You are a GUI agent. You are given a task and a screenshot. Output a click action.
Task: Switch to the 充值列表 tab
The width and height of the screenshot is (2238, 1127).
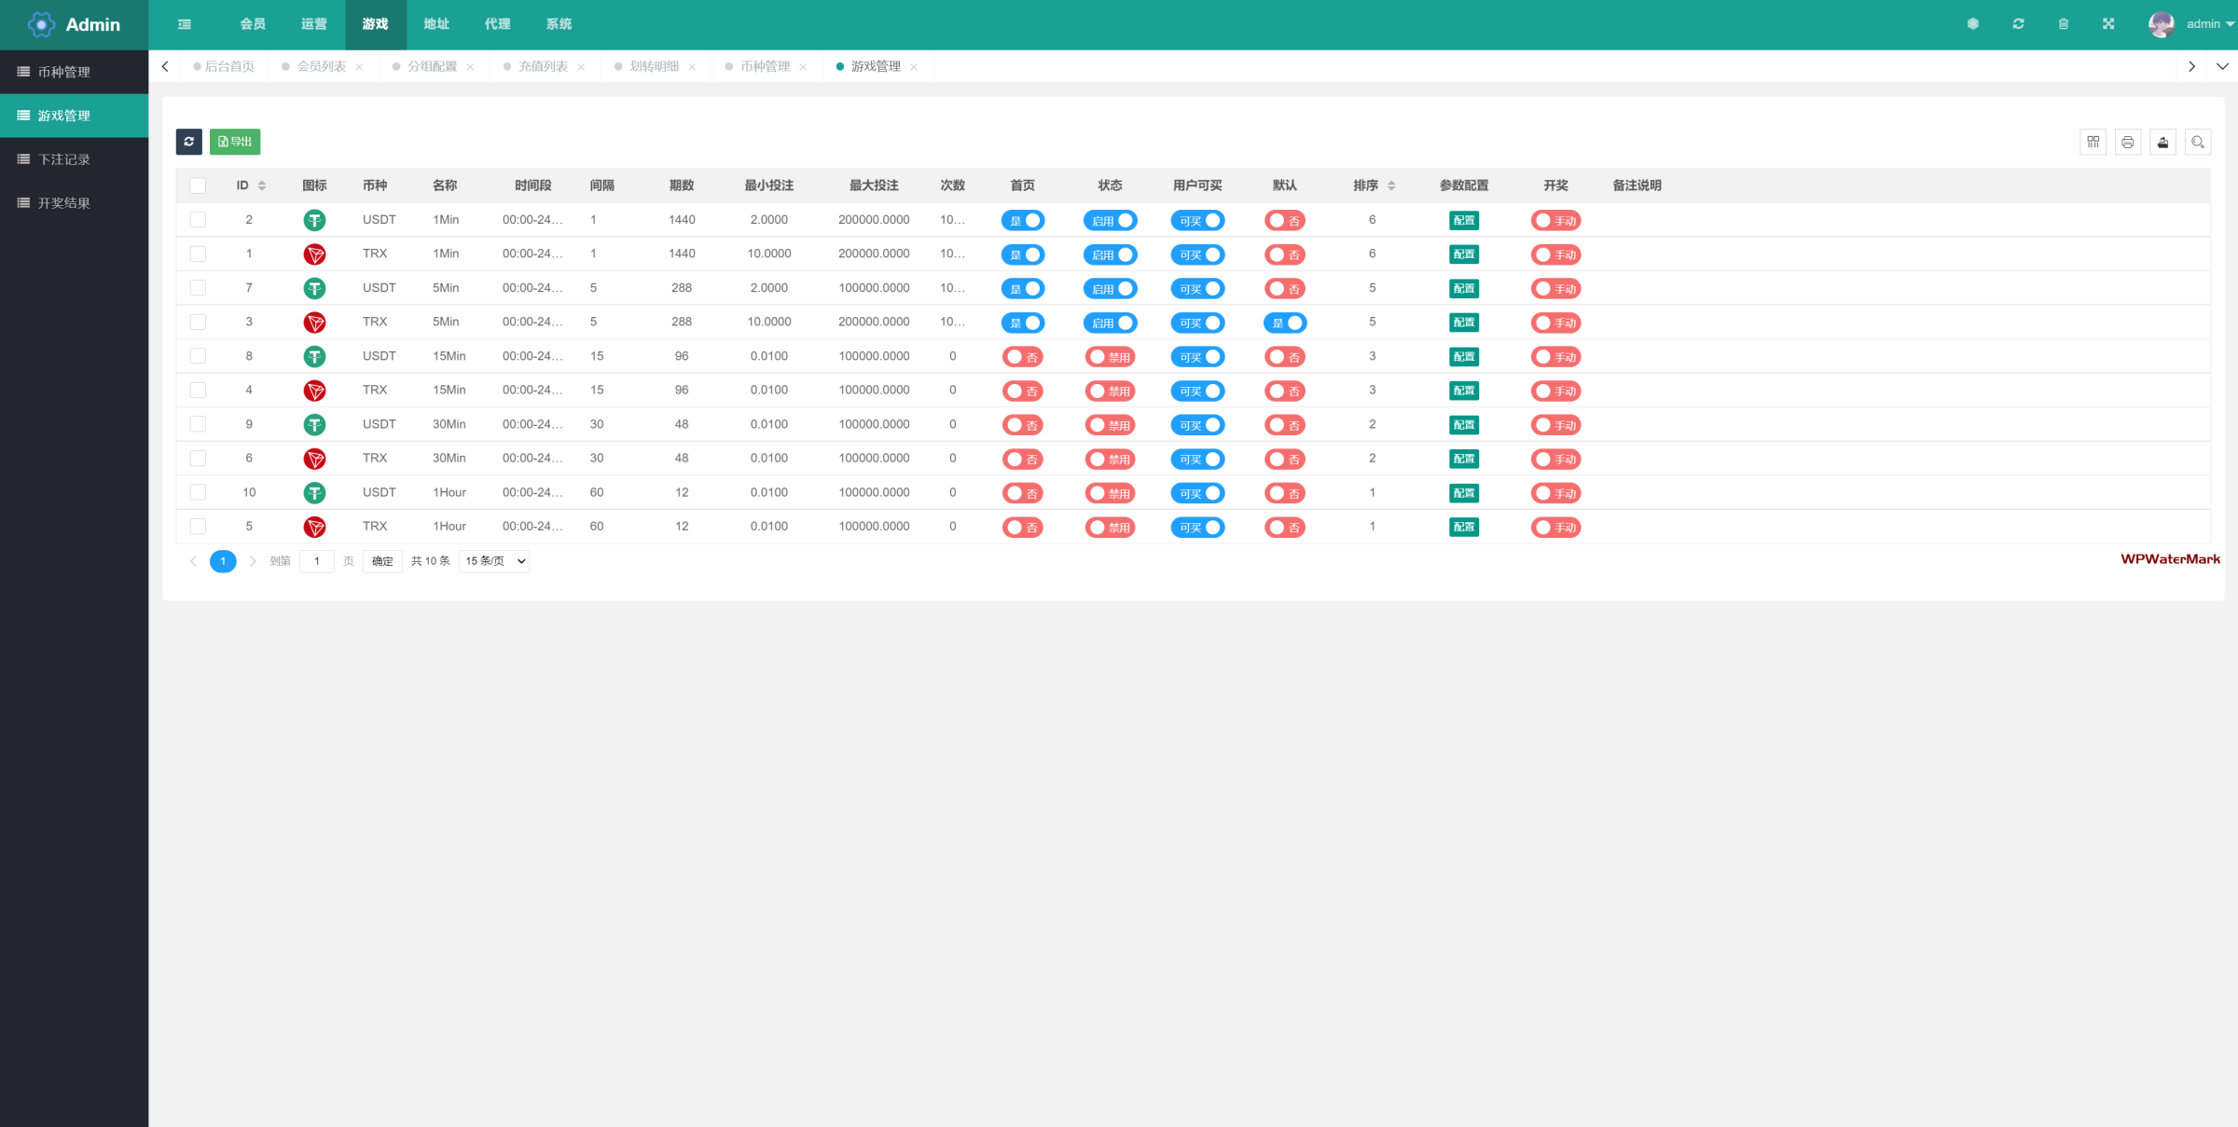(x=543, y=66)
